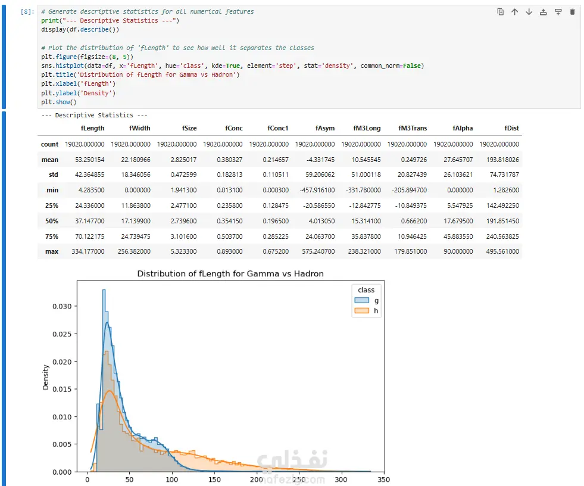Select the '75%' row label
This screenshot has height=486, width=584.
[52, 236]
